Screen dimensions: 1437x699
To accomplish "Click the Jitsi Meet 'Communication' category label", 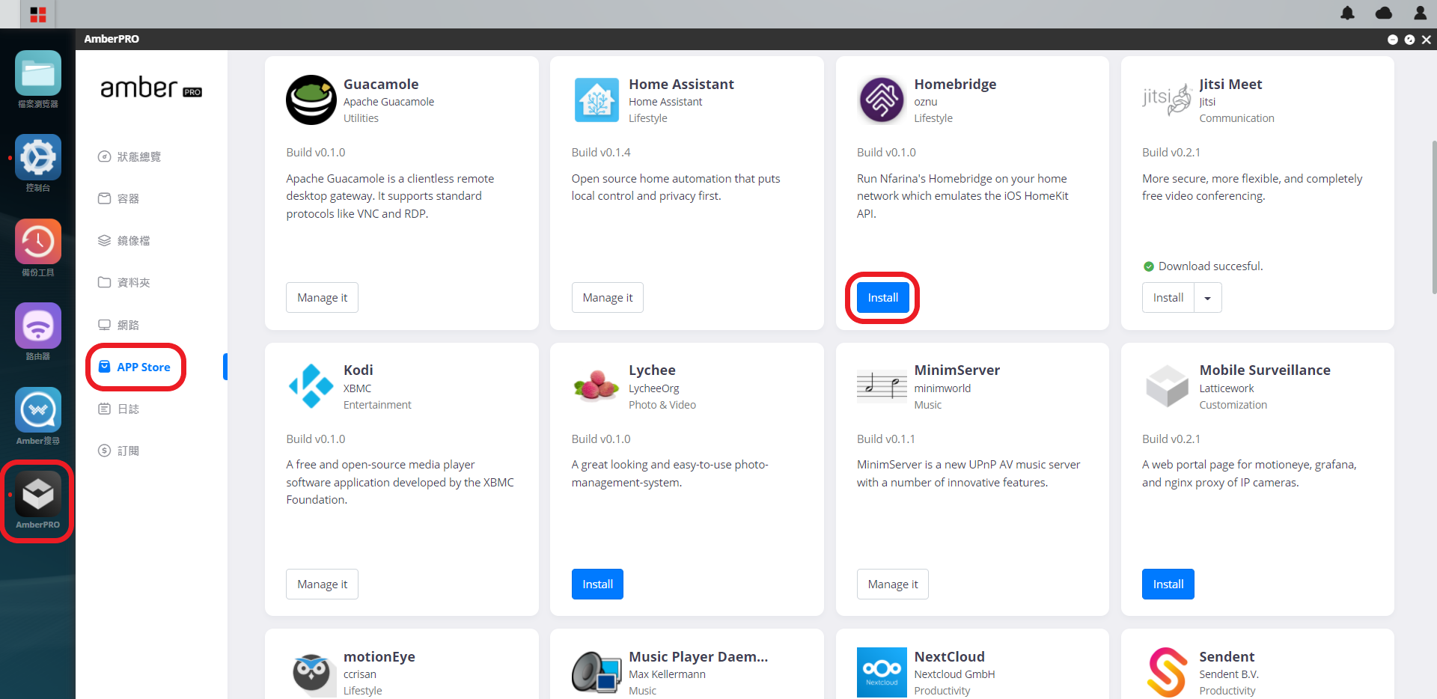I will [x=1236, y=118].
